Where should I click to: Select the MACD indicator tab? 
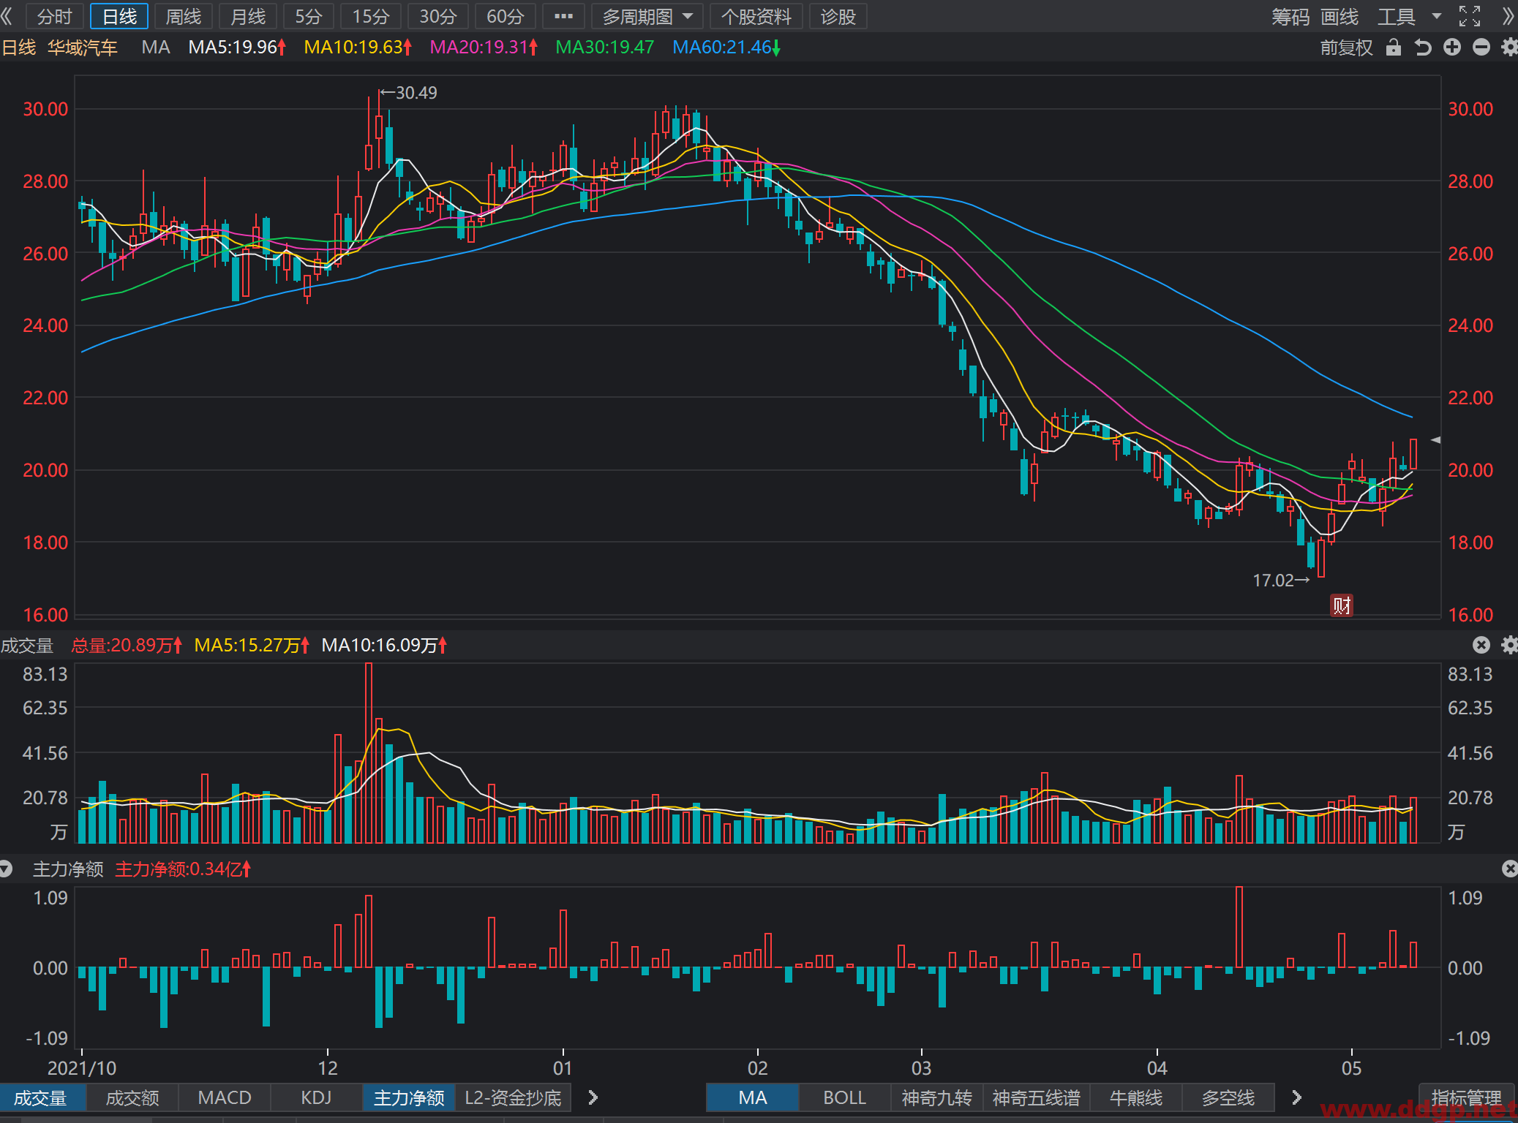(x=225, y=1097)
